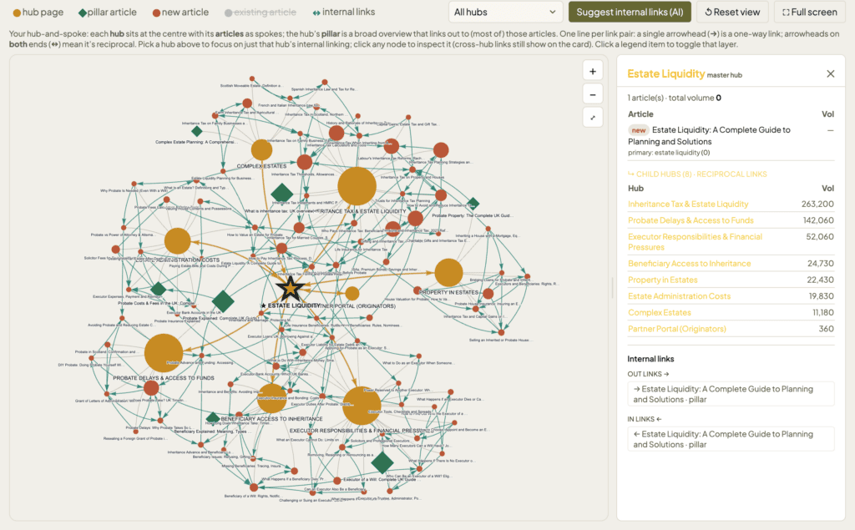
Task: Click the Reset view button
Action: (732, 12)
